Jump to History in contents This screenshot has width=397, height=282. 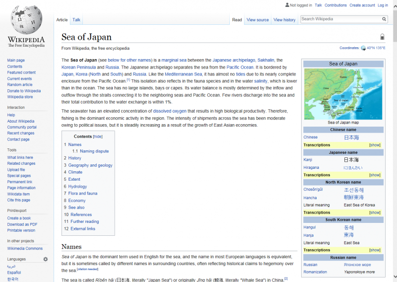(x=75, y=158)
